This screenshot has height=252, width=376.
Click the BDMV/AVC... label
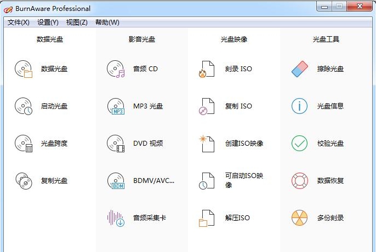click(x=154, y=181)
